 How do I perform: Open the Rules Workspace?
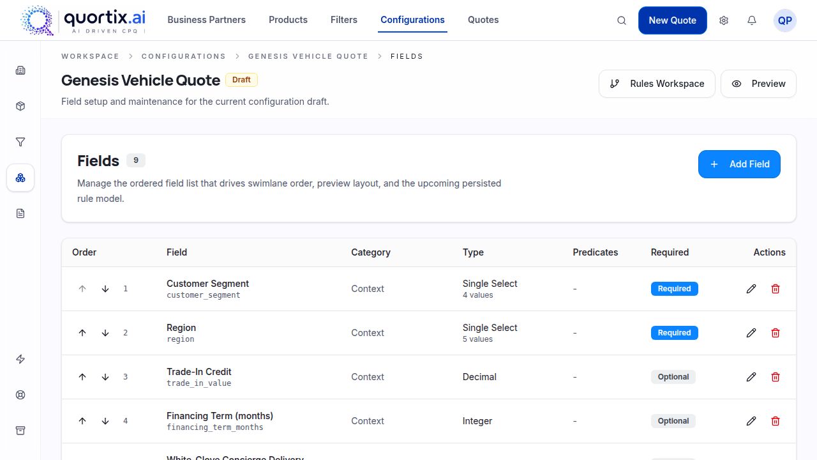tap(657, 84)
